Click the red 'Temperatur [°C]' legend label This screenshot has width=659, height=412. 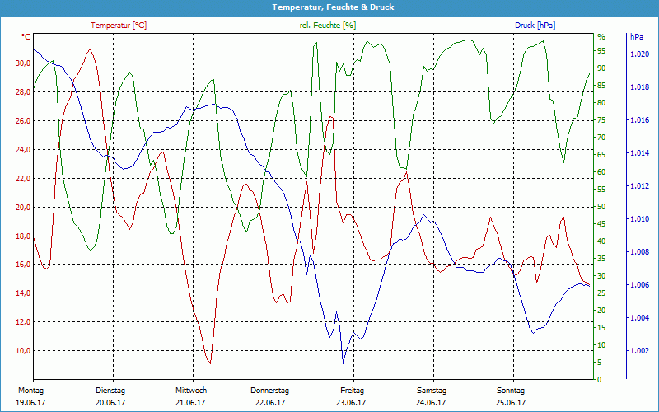(x=119, y=26)
